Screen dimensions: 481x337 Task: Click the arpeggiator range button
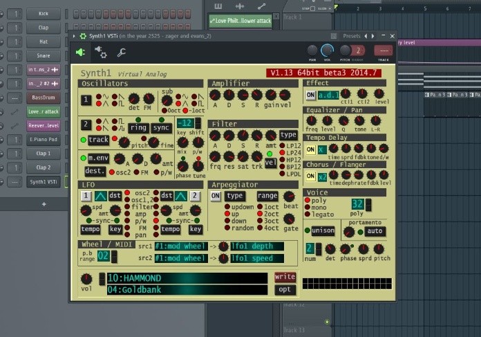(x=267, y=196)
